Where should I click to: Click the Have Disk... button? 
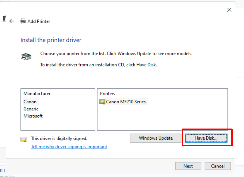point(206,138)
